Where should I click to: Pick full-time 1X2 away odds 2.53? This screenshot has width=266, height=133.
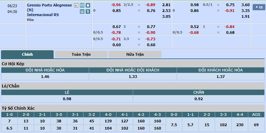[166, 11]
